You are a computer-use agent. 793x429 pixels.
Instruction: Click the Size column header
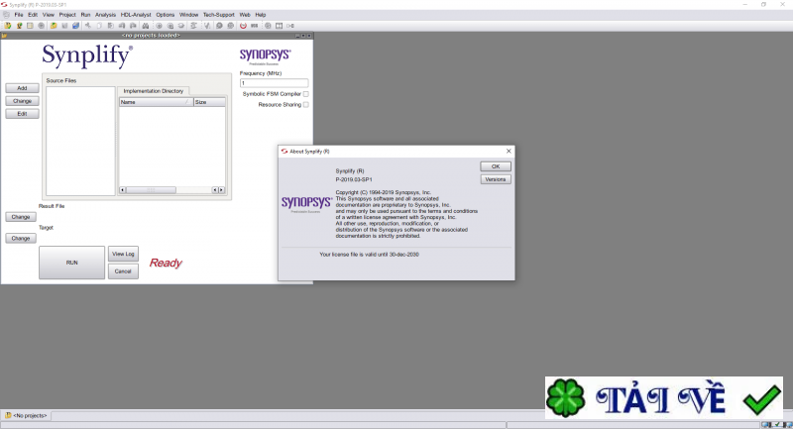[x=209, y=102]
